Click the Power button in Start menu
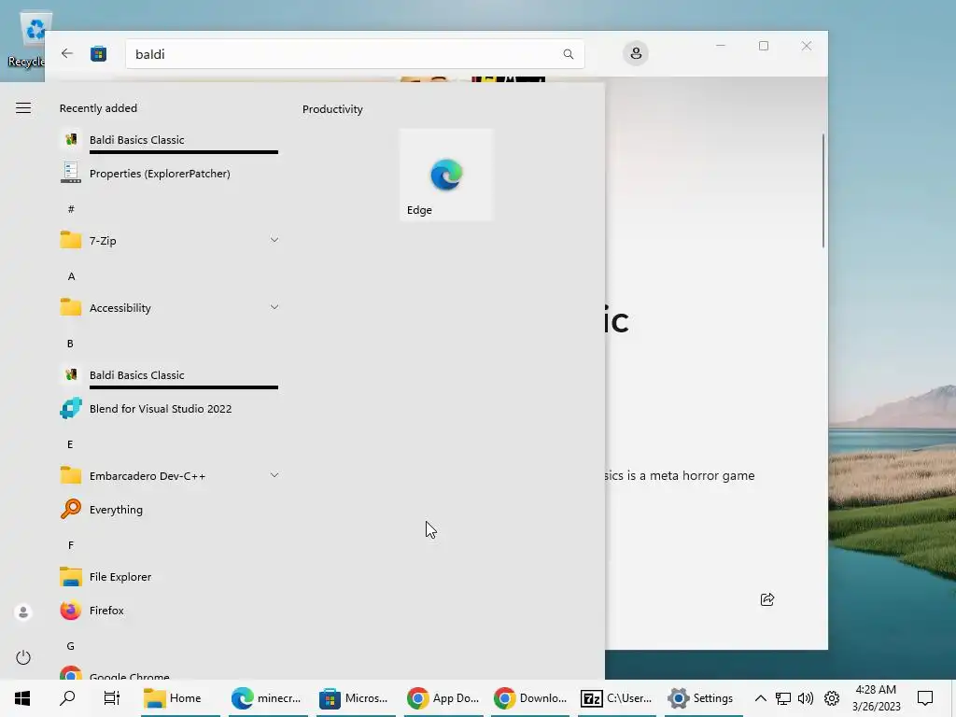The width and height of the screenshot is (956, 717). point(23,656)
